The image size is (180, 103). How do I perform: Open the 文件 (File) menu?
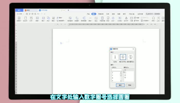click(20, 14)
